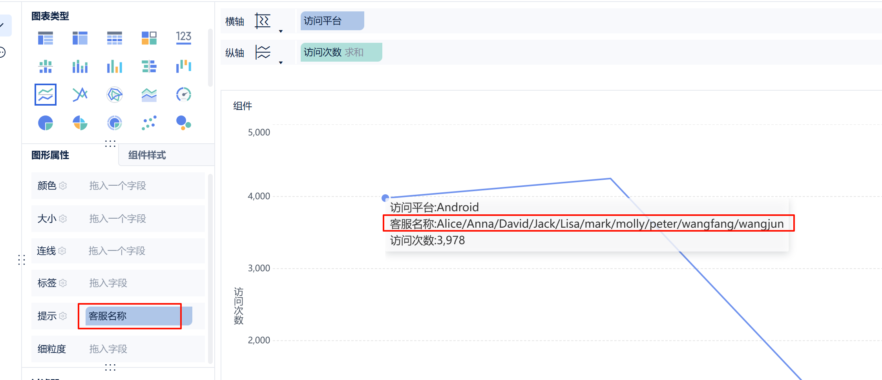Open the 访问平台 field pill menu
882x380 pixels.
tap(332, 21)
